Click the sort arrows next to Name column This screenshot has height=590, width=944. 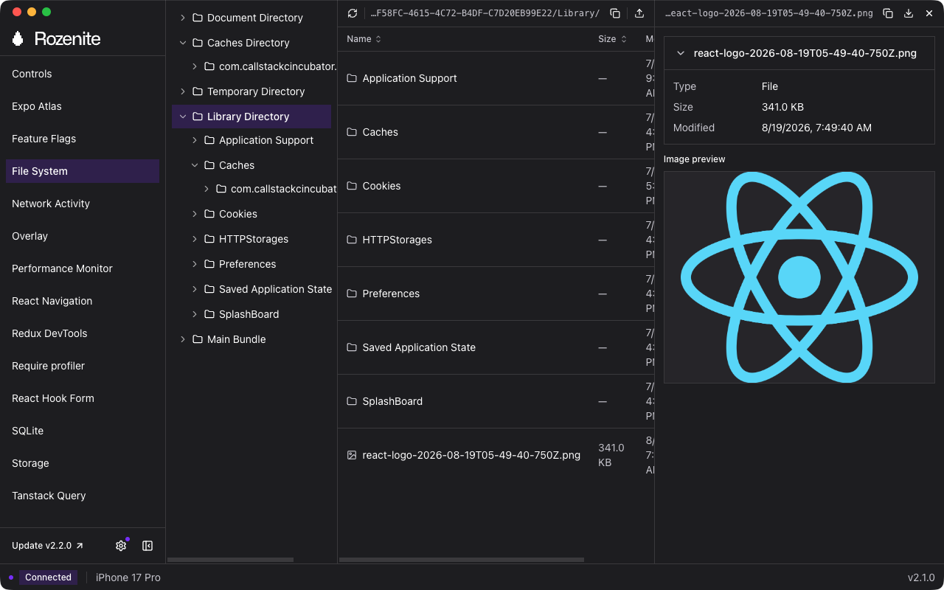tap(378, 39)
